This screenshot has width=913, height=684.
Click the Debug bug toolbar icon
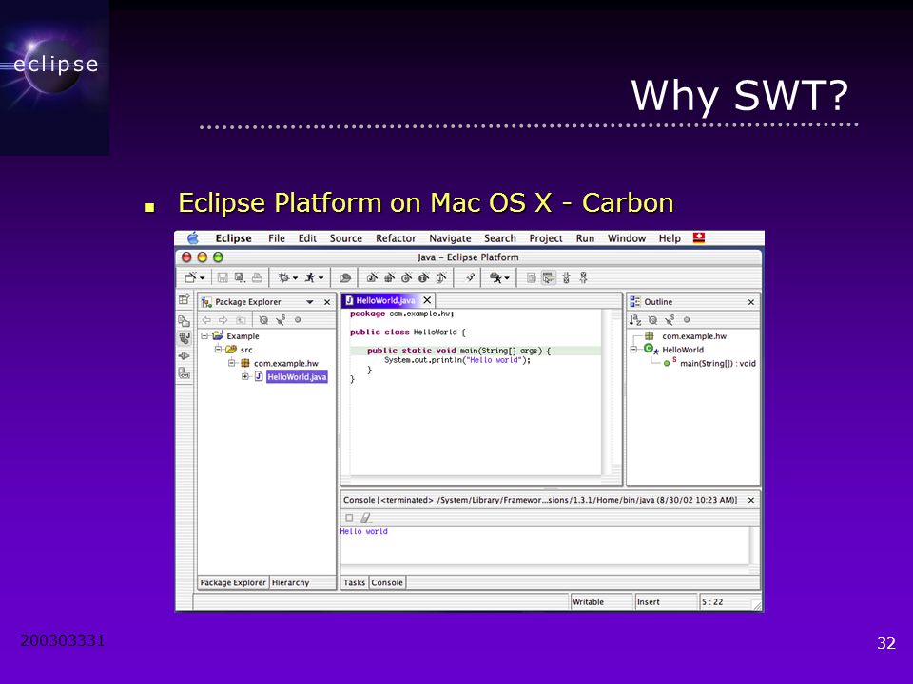pos(283,278)
